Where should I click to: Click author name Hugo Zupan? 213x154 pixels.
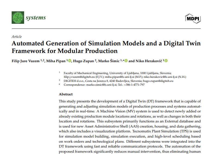pos(83,61)
